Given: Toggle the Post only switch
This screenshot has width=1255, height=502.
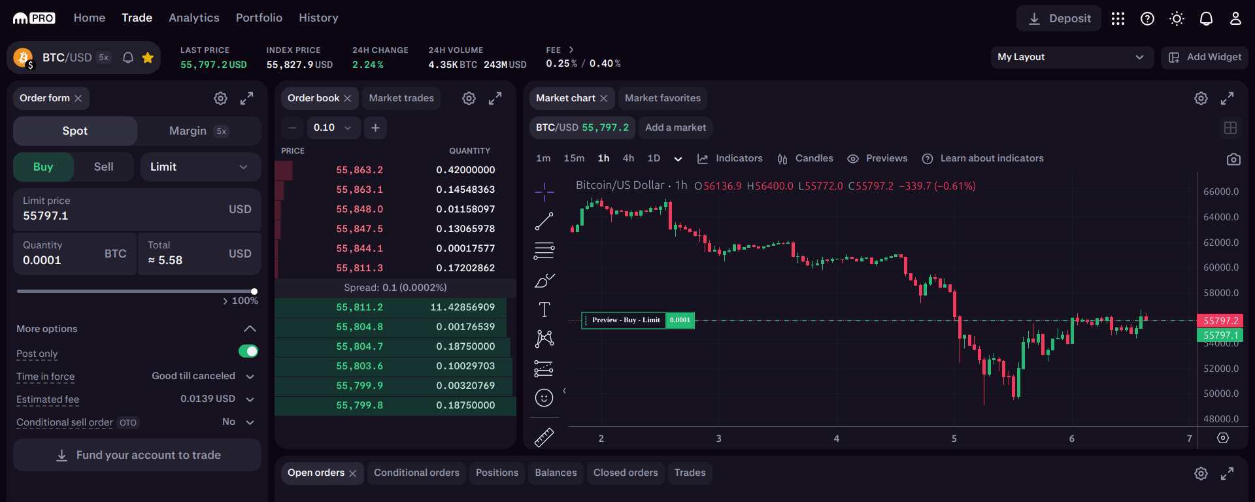Looking at the screenshot, I should [x=248, y=351].
